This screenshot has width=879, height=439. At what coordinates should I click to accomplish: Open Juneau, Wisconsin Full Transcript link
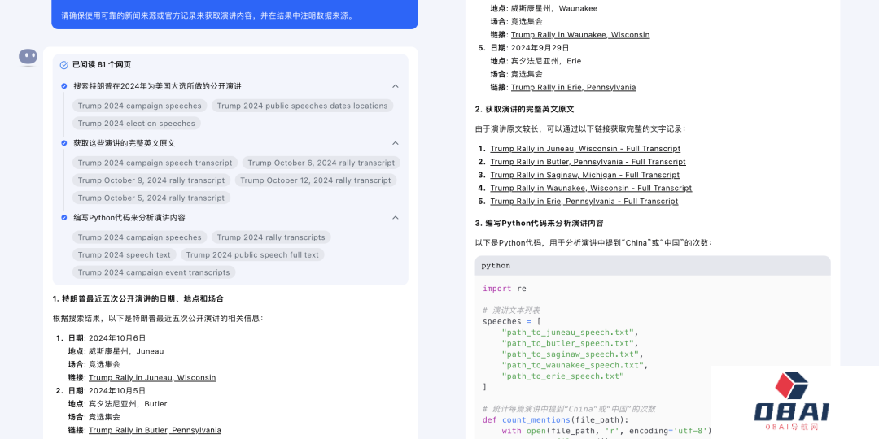click(585, 149)
